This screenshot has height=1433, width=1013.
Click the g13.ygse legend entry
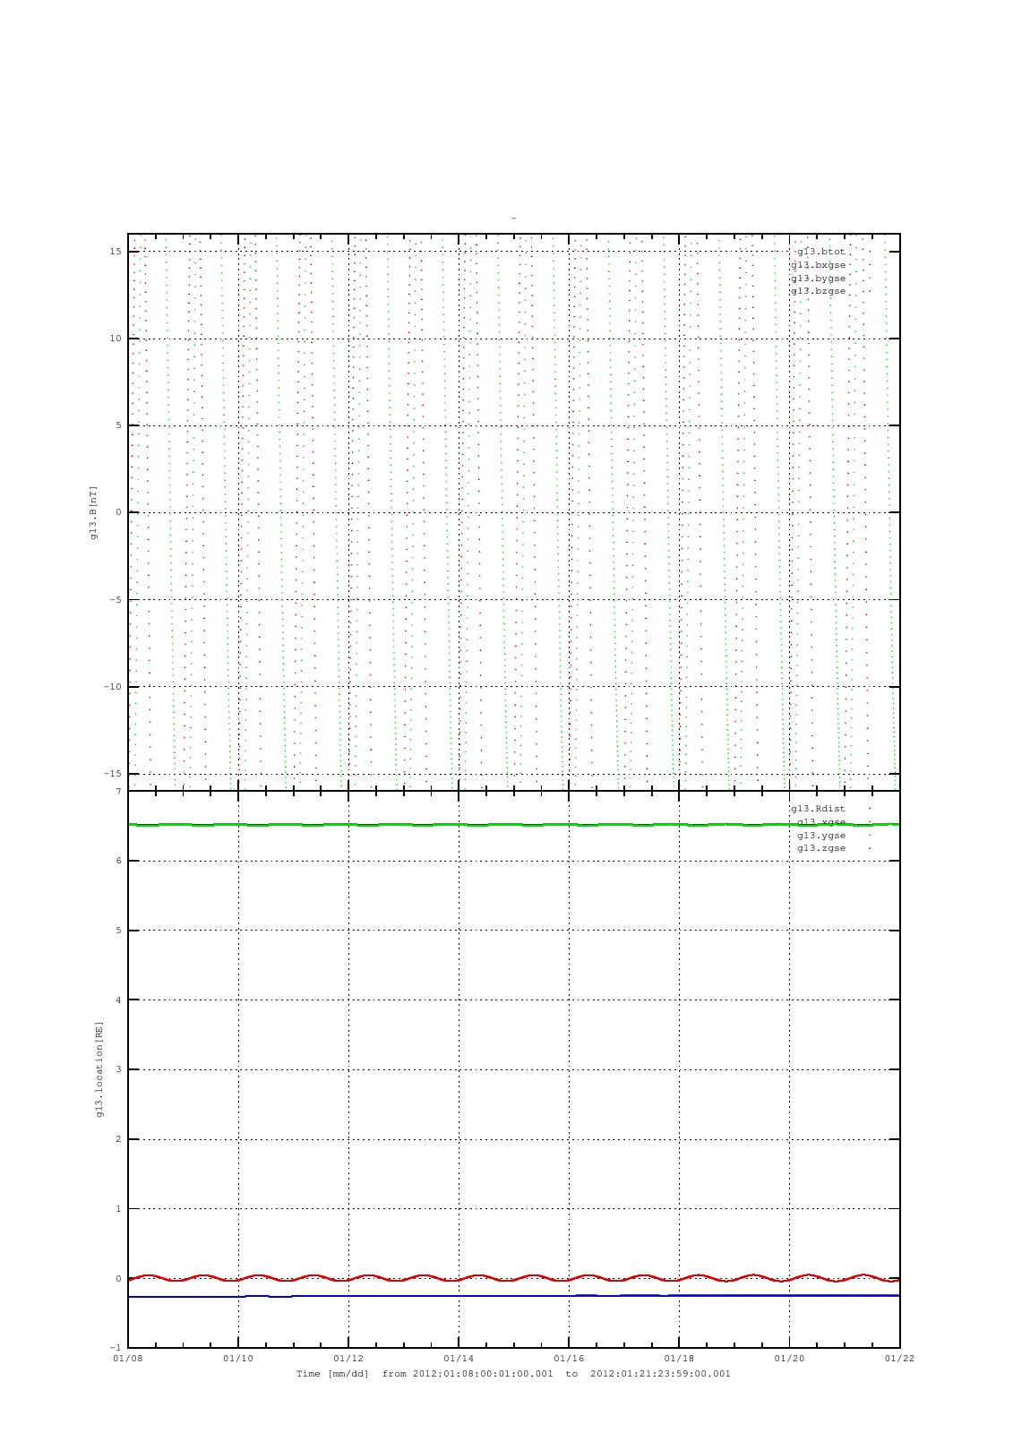coord(821,836)
